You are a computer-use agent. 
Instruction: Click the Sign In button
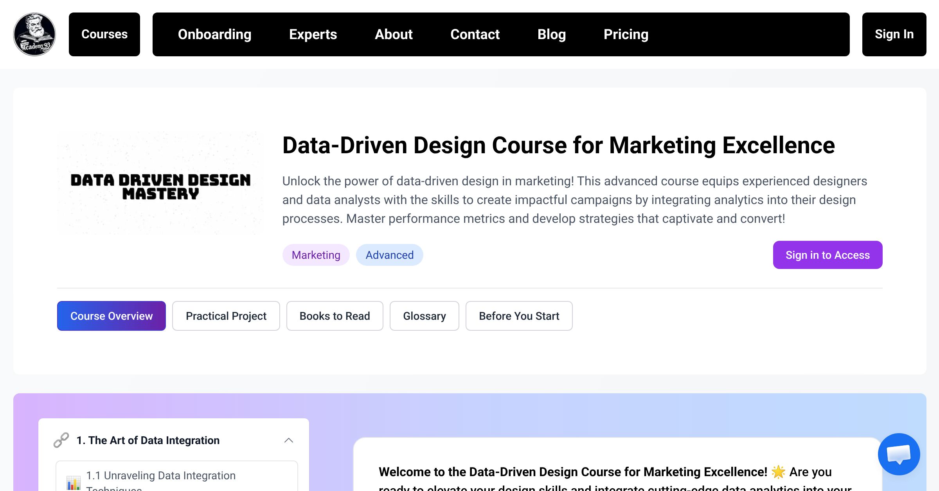click(894, 34)
